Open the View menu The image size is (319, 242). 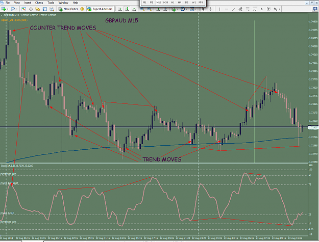coord(17,3)
